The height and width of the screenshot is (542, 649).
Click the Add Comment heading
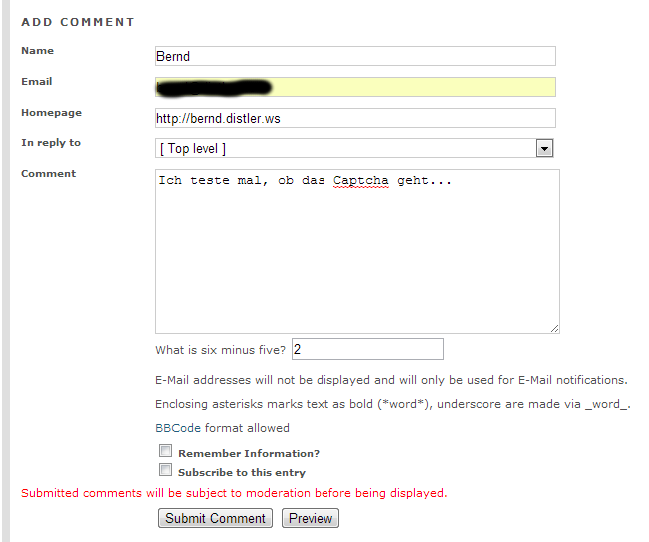(78, 22)
